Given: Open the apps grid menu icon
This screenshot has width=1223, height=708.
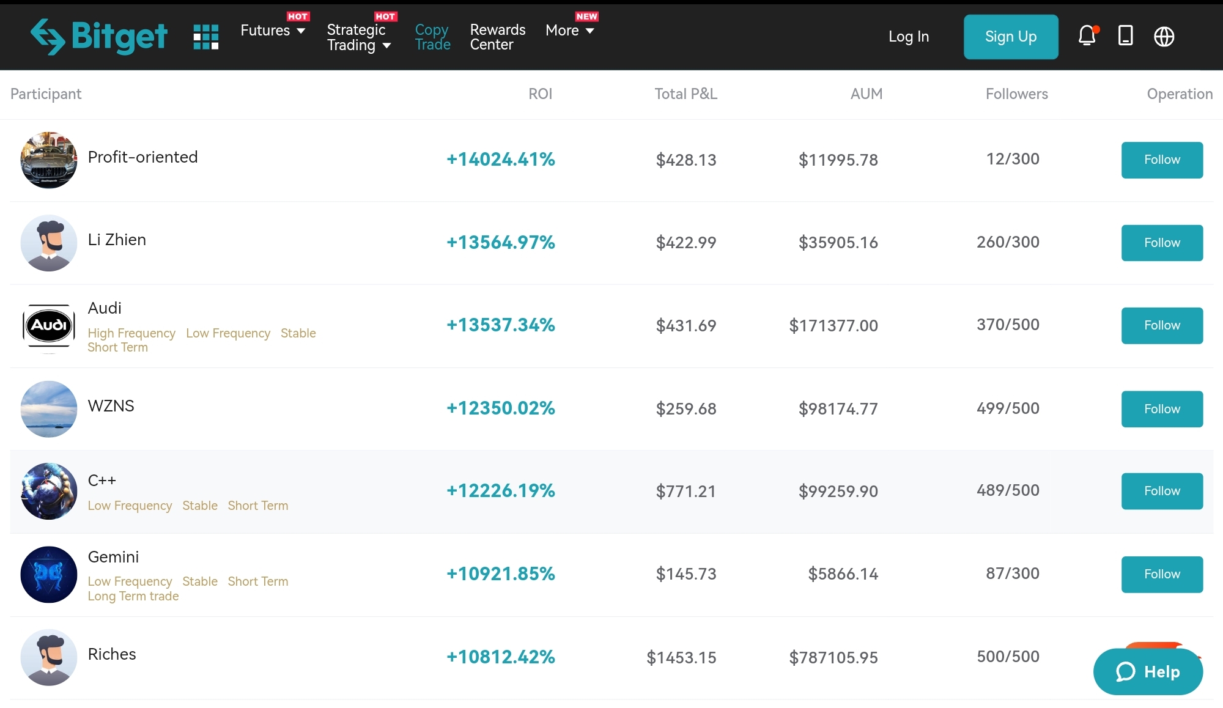Looking at the screenshot, I should point(206,37).
